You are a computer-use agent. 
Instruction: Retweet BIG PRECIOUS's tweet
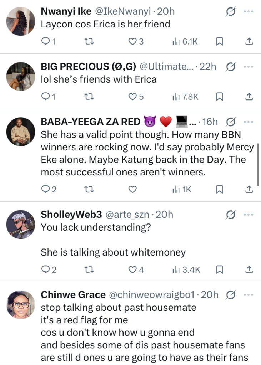click(87, 96)
